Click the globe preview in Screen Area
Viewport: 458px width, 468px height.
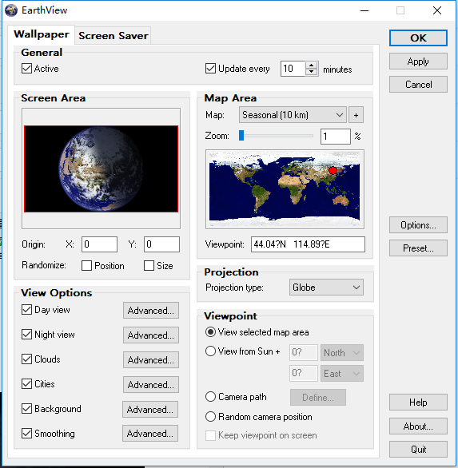coord(101,169)
